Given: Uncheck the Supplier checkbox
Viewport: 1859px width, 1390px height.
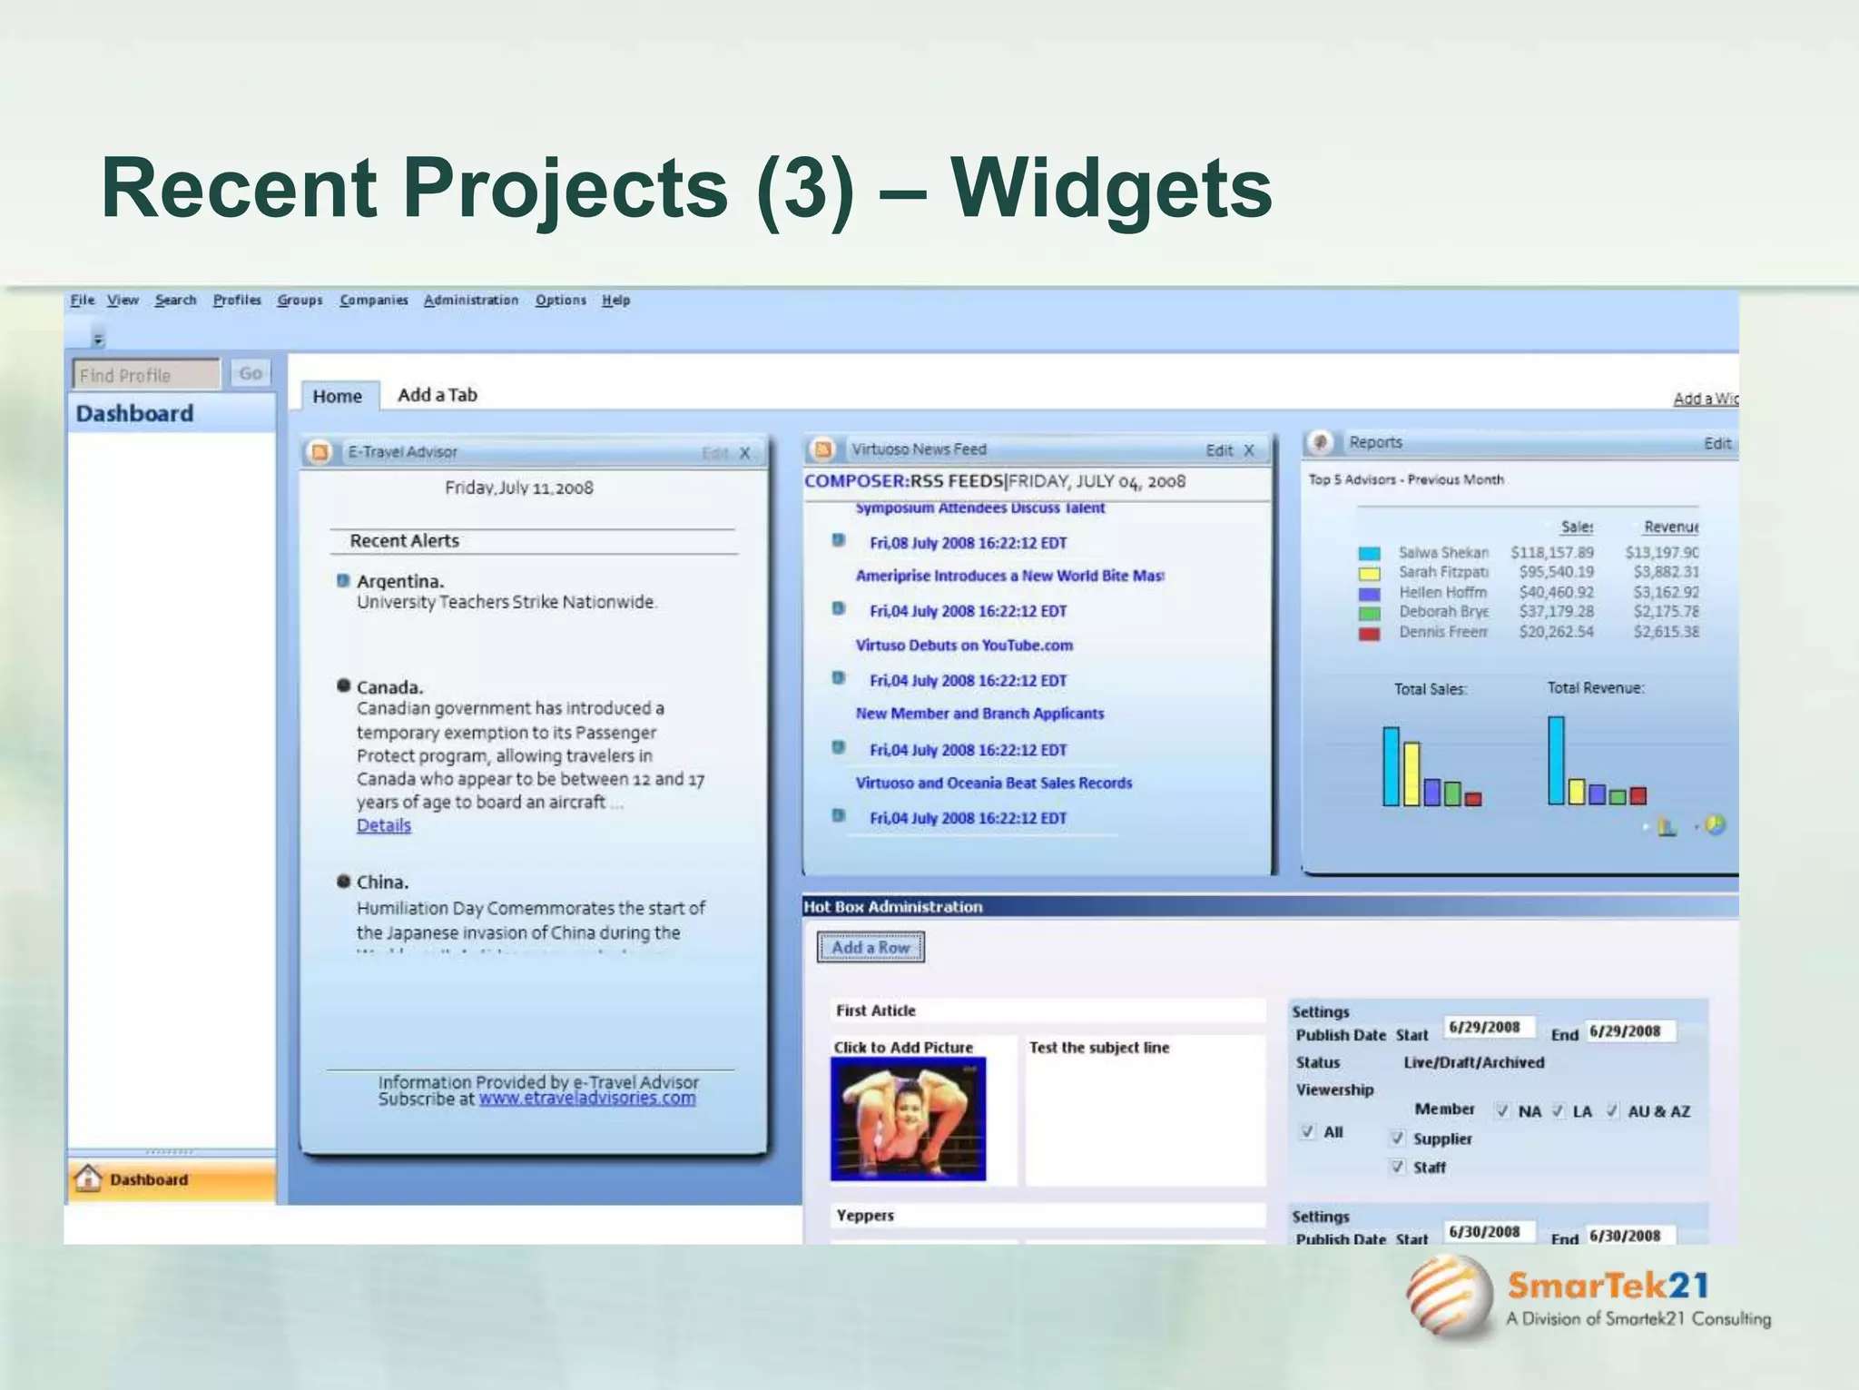Looking at the screenshot, I should click(x=1398, y=1139).
